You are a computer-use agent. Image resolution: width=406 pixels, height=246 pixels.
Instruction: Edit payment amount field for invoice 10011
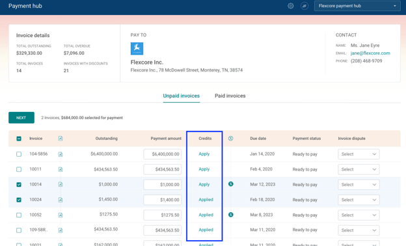pyautogui.click(x=163, y=169)
